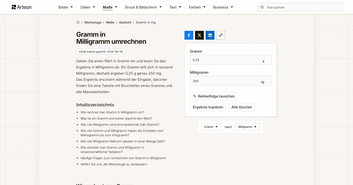Screen dimensions: 353x185
Task: Share the page on LinkedIn
Action: [x=210, y=35]
